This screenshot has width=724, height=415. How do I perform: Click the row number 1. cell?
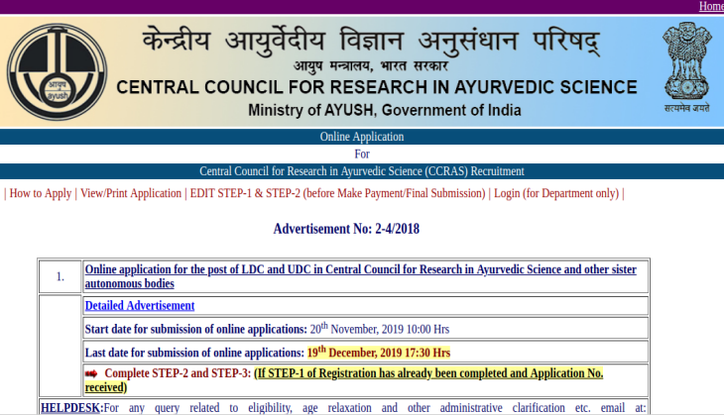[x=60, y=276]
